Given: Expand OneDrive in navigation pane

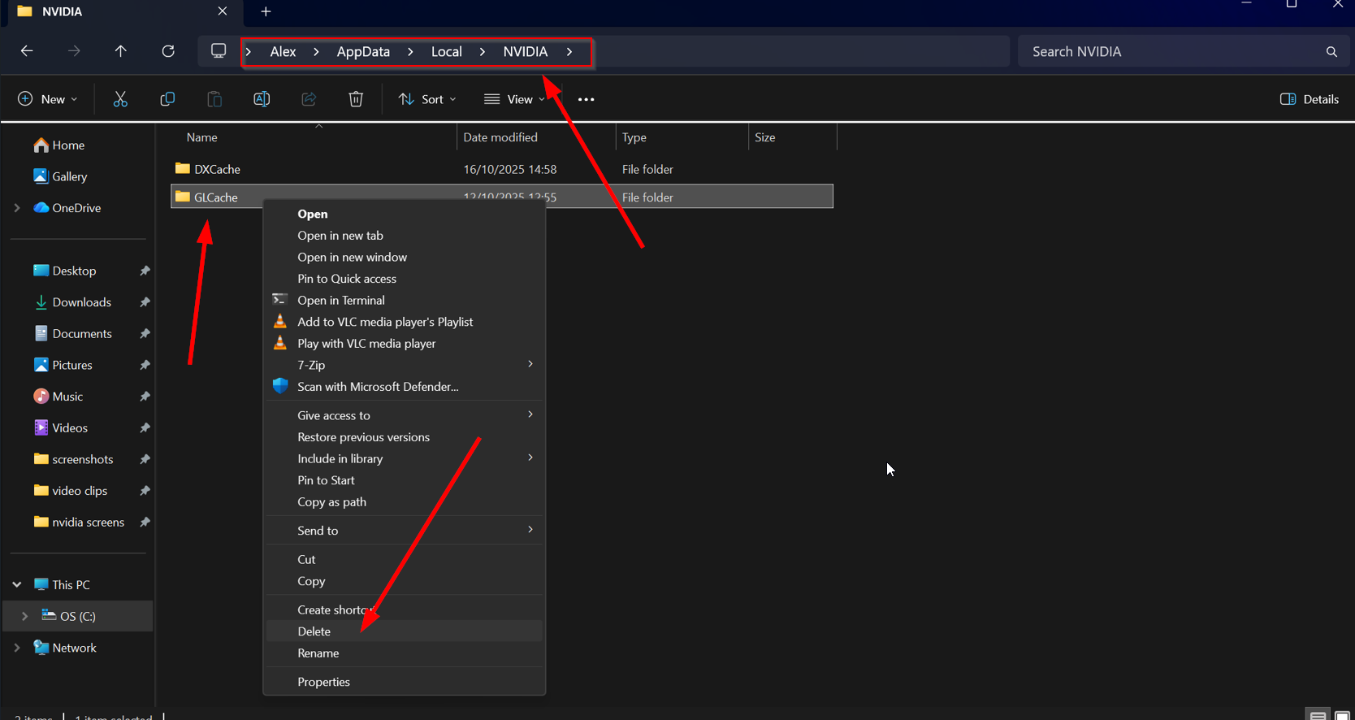Looking at the screenshot, I should (x=17, y=208).
